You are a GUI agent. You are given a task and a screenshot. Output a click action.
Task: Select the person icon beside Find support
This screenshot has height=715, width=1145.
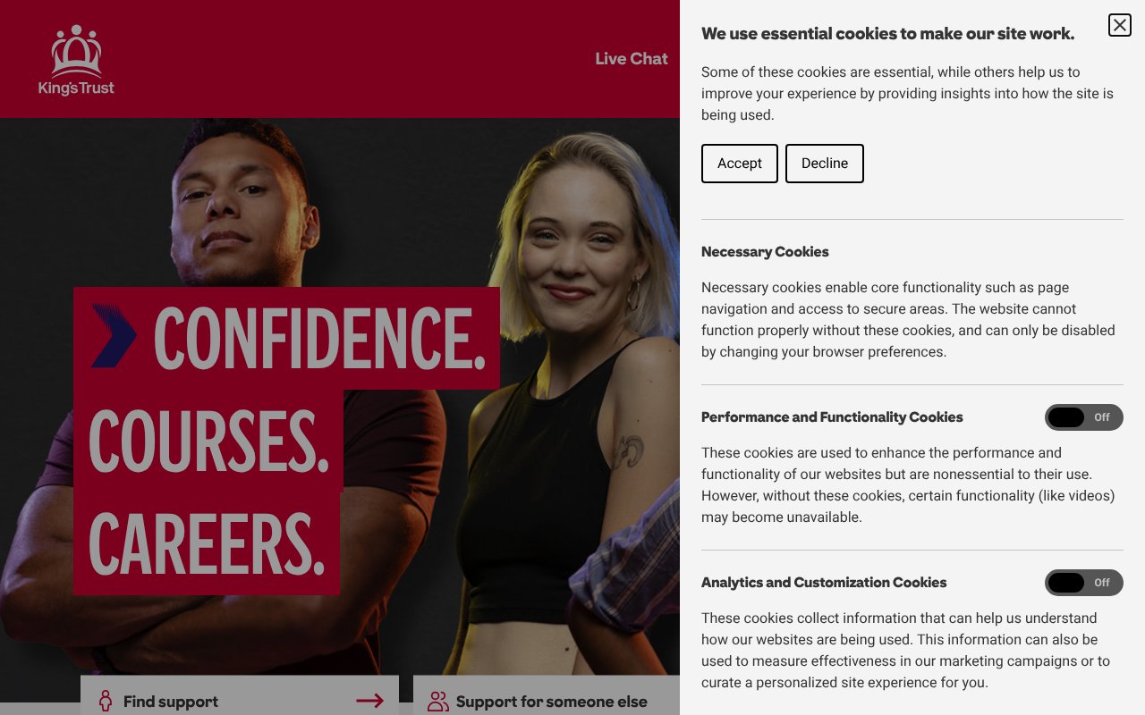pyautogui.click(x=106, y=701)
